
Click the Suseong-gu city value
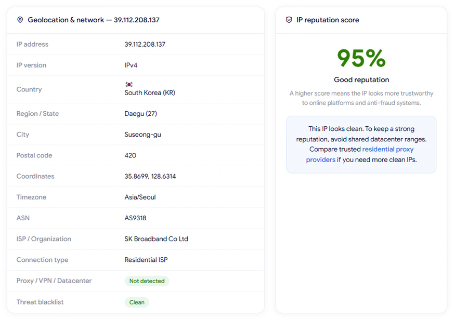143,135
